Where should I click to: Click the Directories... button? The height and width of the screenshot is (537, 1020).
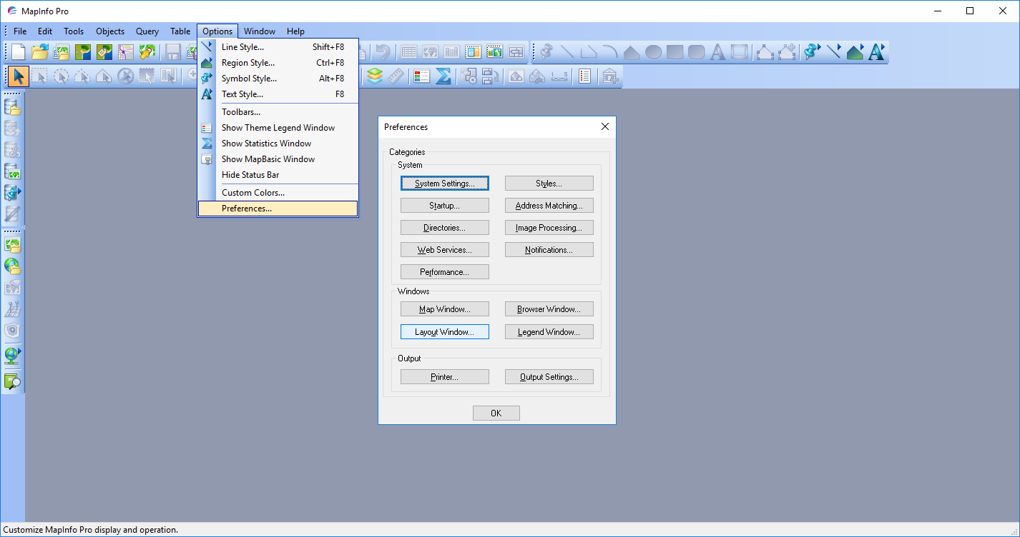(x=445, y=228)
